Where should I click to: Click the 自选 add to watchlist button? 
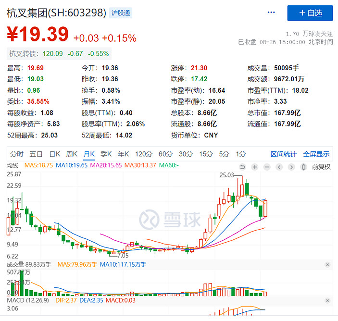click(310, 13)
